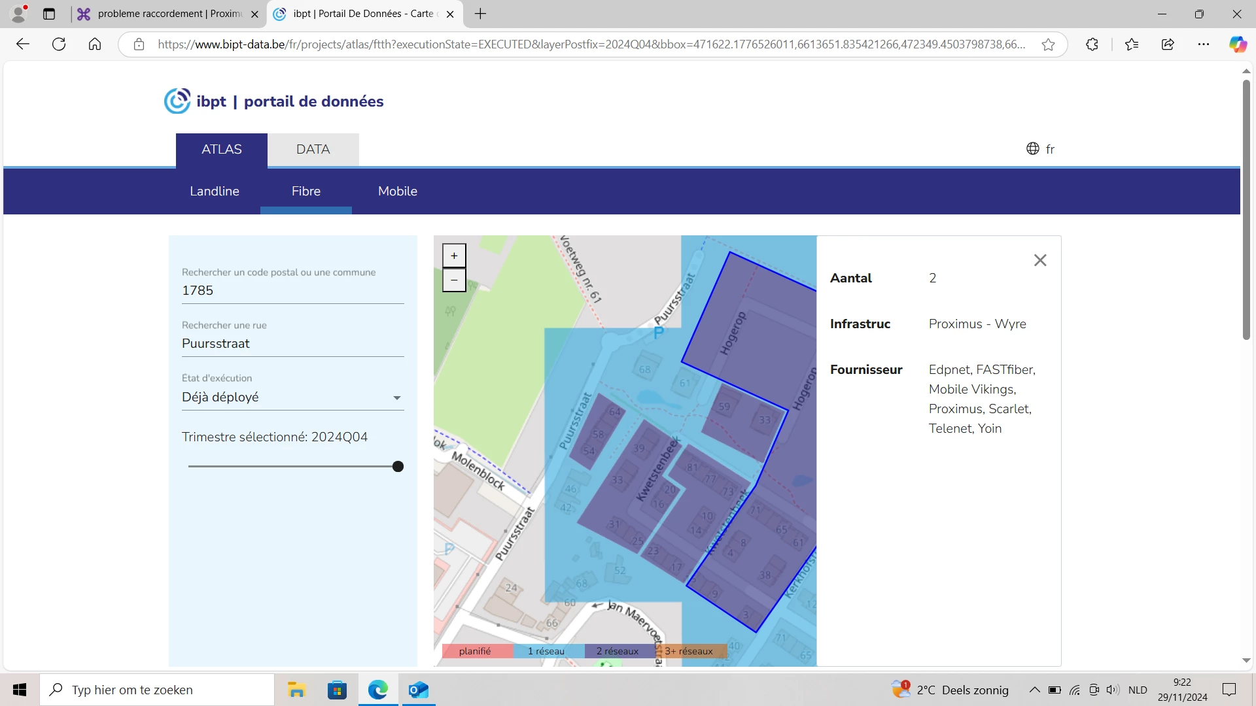Viewport: 1256px width, 706px height.
Task: Add page to favorites star icon
Action: pyautogui.click(x=1048, y=44)
